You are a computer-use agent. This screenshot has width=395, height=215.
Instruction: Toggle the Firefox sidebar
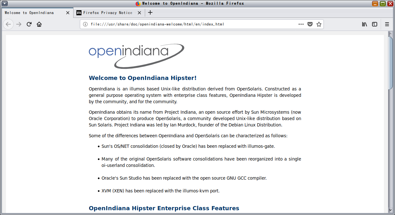[x=375, y=24]
